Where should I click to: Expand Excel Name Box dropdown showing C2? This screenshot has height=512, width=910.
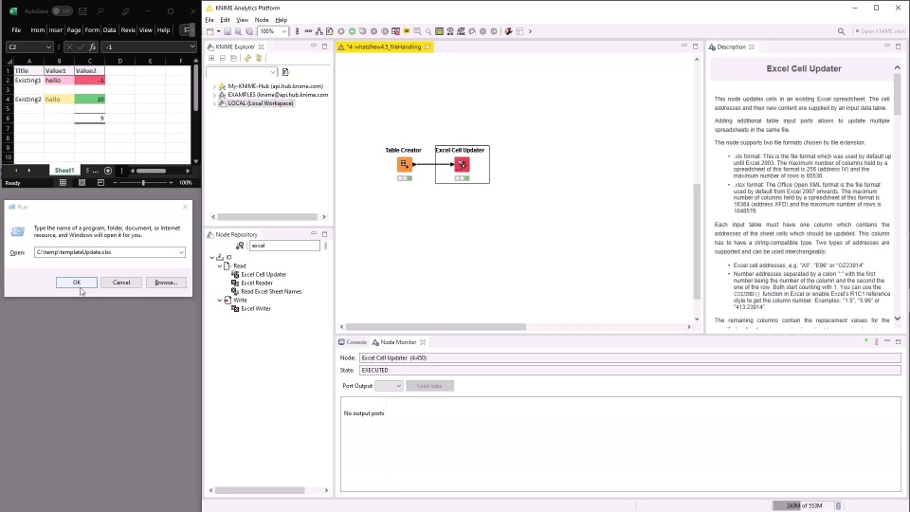pyautogui.click(x=47, y=47)
